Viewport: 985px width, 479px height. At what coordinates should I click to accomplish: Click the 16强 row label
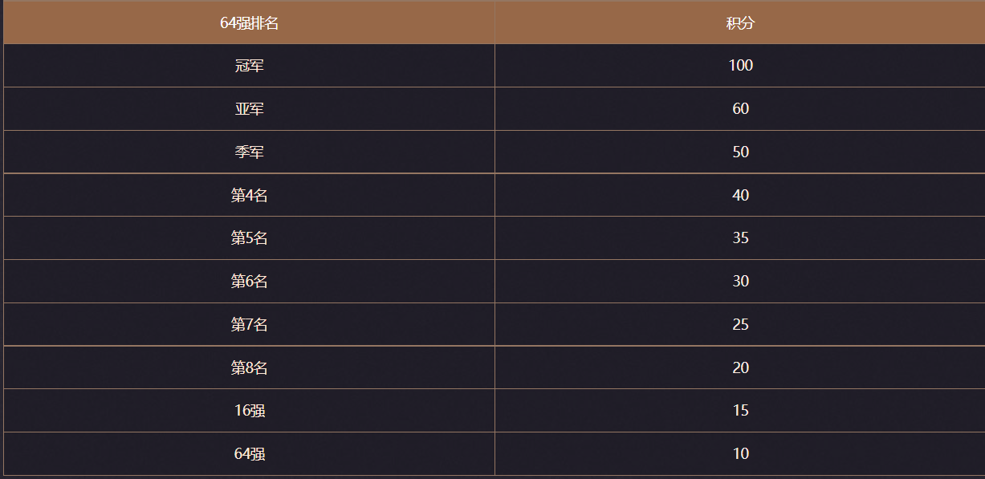point(250,411)
